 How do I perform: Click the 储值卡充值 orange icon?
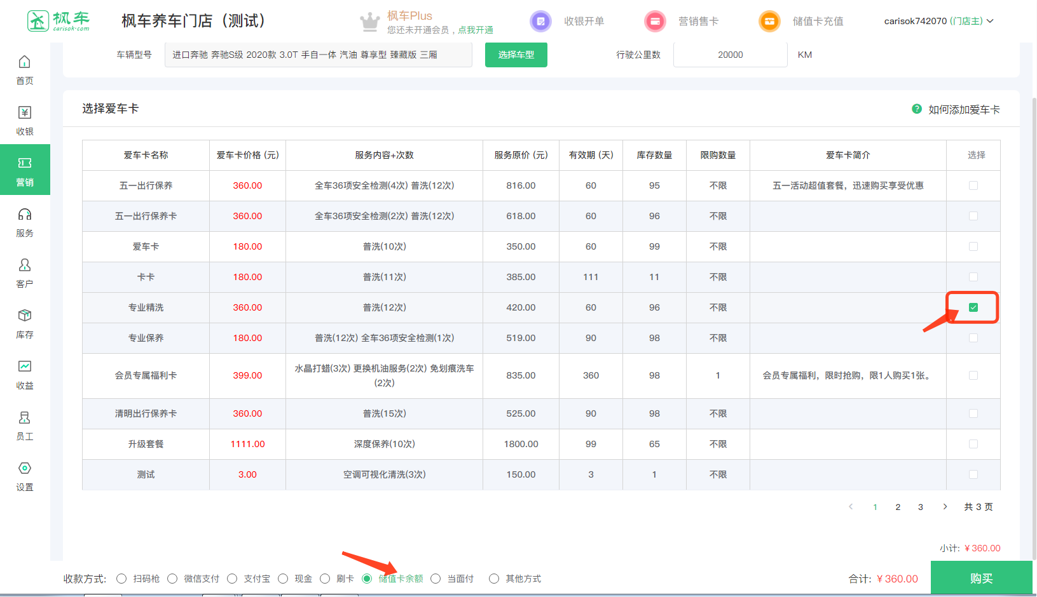(x=769, y=22)
